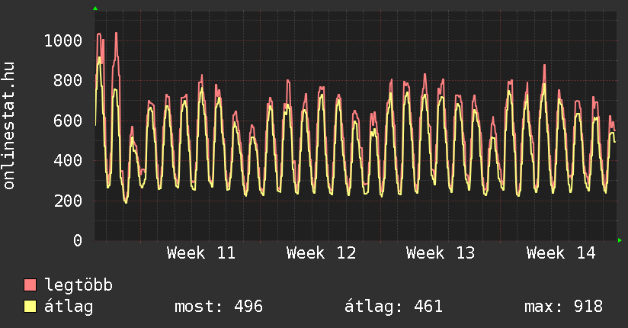The width and height of the screenshot is (628, 328).
Task: Click the 'most: 496' current value
Action: 219,307
